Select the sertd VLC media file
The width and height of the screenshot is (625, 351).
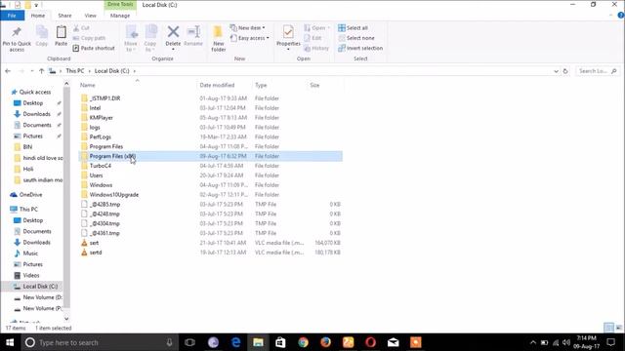pos(211,253)
